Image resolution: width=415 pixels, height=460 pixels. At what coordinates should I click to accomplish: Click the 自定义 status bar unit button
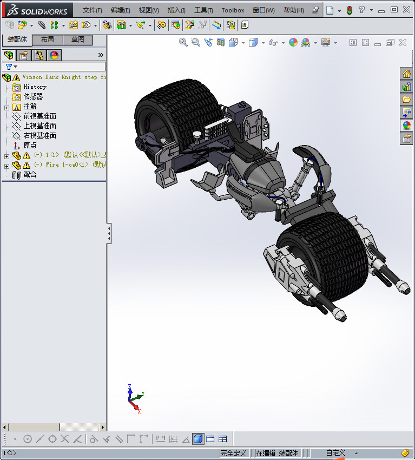(x=335, y=453)
